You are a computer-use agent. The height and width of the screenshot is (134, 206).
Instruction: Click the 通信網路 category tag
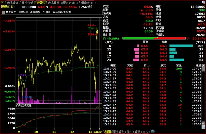(35, 12)
